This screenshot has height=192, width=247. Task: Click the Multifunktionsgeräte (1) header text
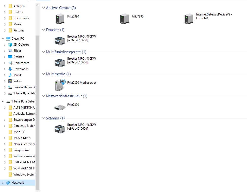[x=66, y=52]
